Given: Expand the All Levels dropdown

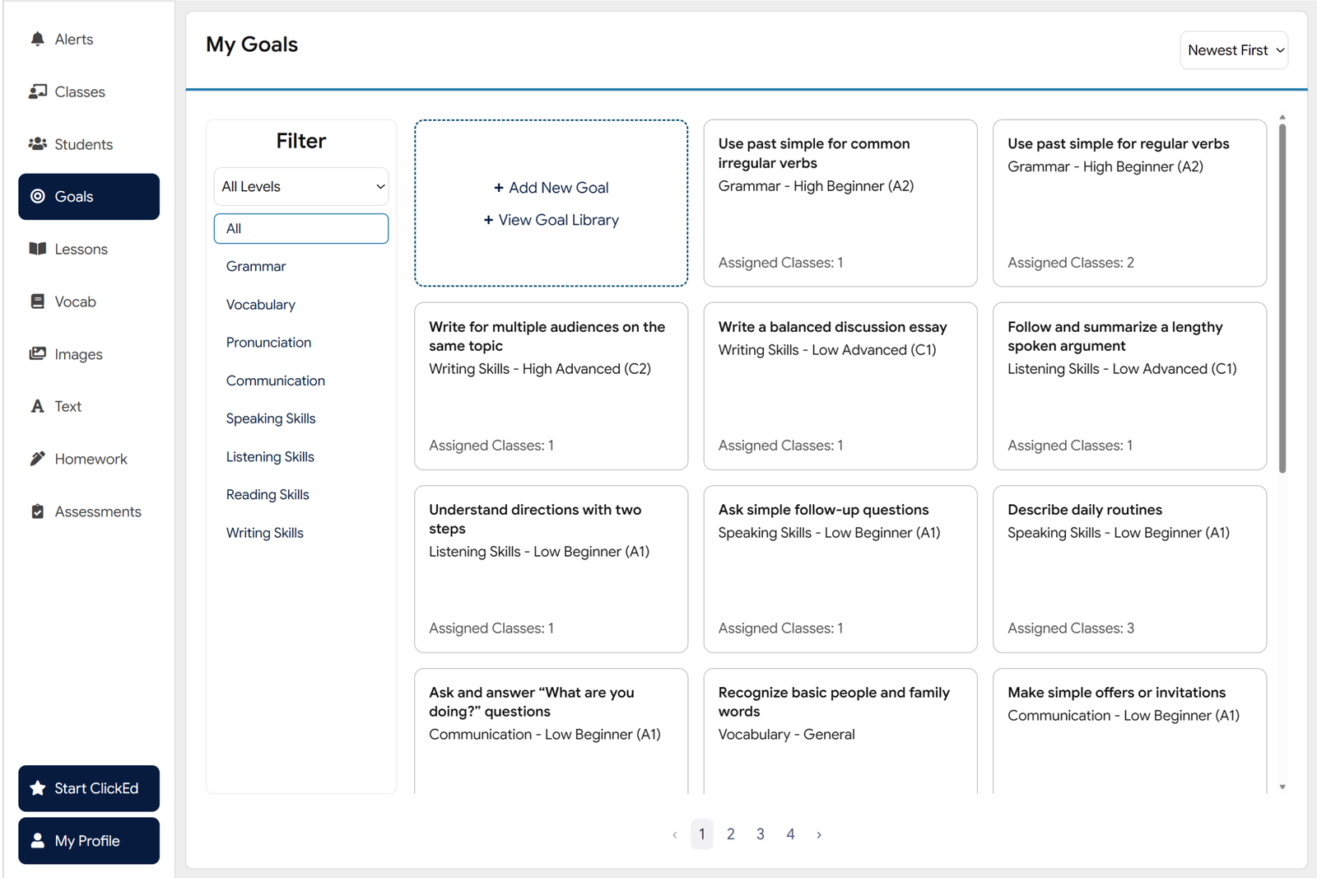Looking at the screenshot, I should click(301, 187).
